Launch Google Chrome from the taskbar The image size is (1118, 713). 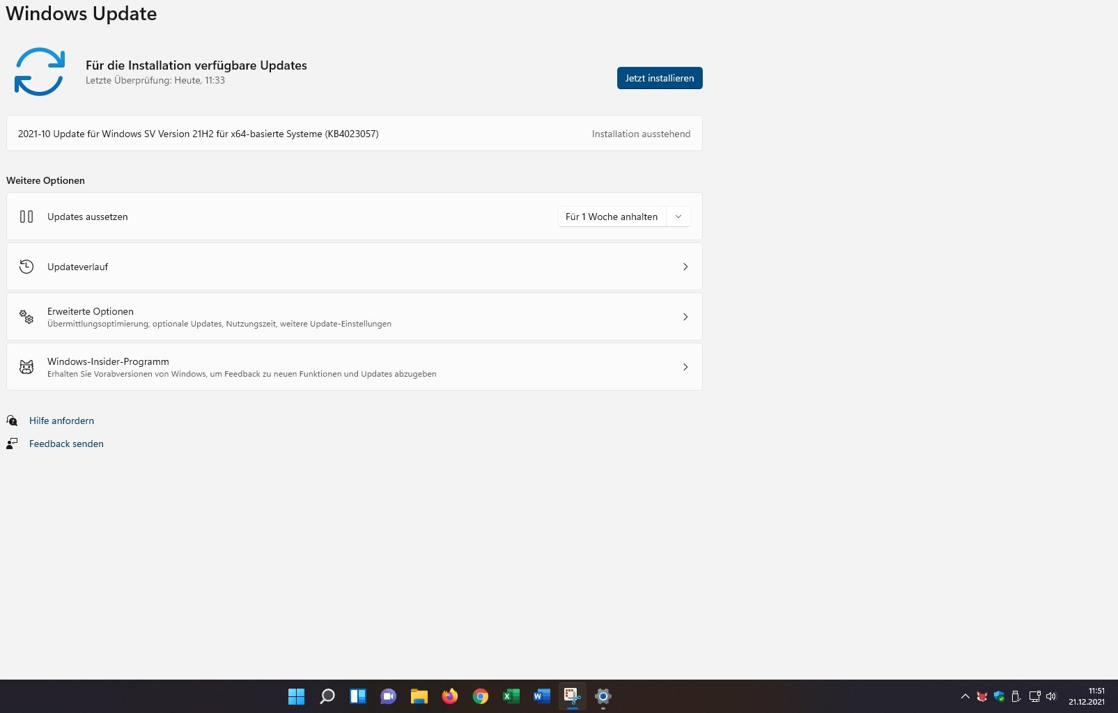(481, 696)
